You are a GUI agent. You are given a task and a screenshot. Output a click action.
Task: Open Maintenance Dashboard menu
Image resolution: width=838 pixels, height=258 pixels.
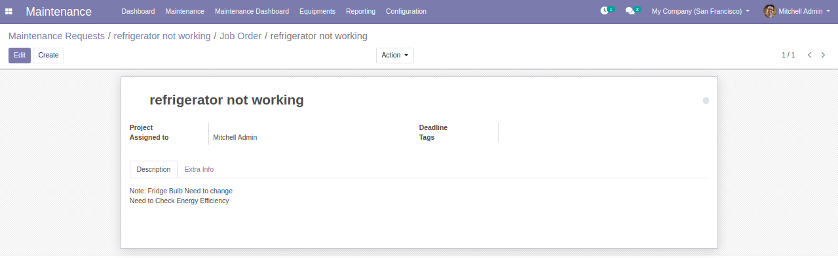tap(252, 12)
